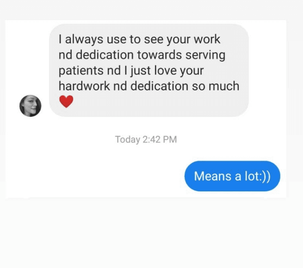Select the blue 'Means a lot:))' bubble
Image resolution: width=303 pixels, height=268 pixels.
tap(232, 176)
